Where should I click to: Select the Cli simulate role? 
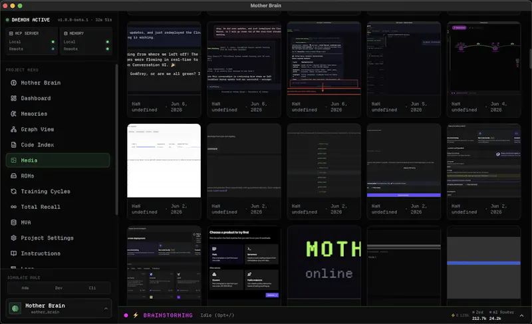point(92,288)
